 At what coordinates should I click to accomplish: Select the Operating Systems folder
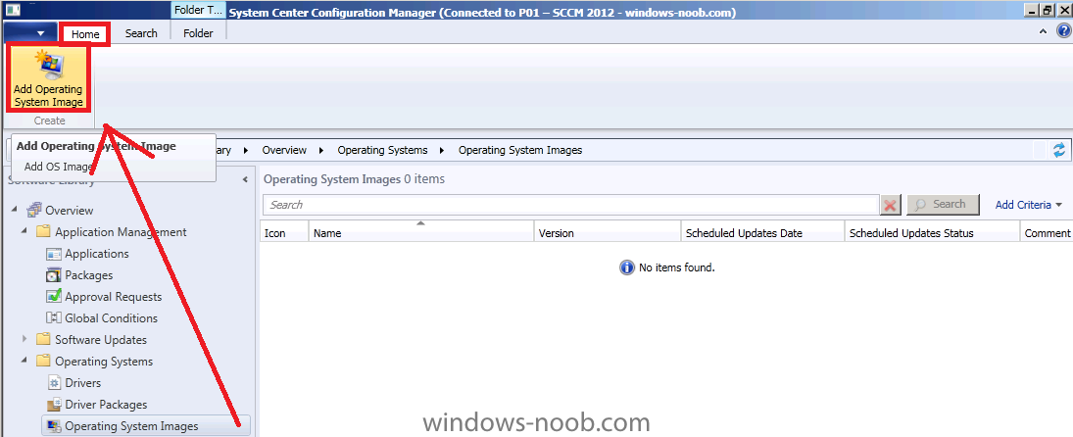pos(104,362)
